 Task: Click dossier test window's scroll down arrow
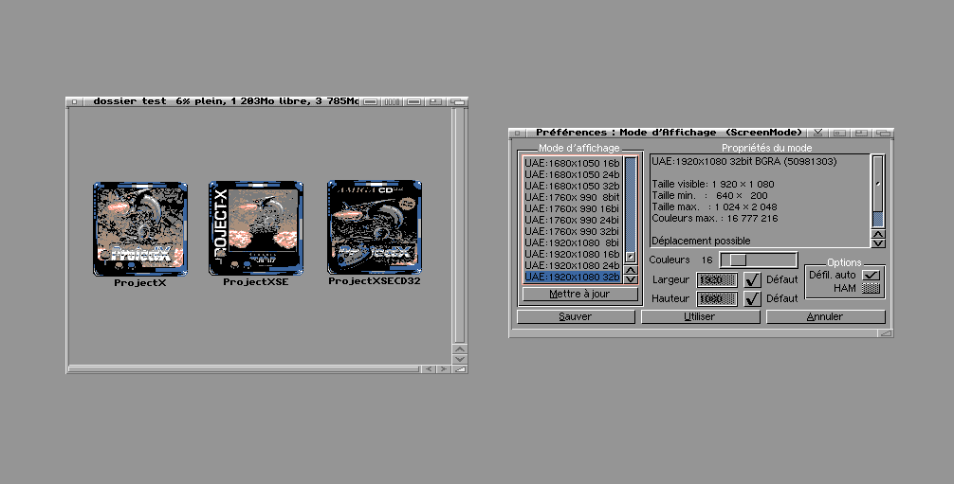point(460,359)
